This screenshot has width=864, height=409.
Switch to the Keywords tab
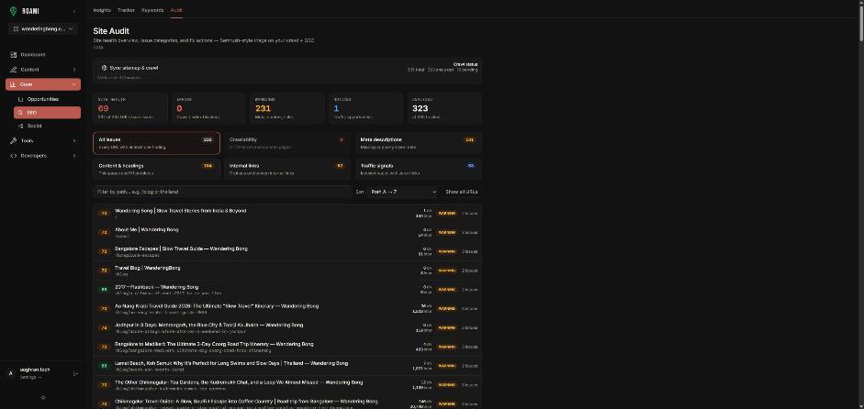click(x=152, y=10)
